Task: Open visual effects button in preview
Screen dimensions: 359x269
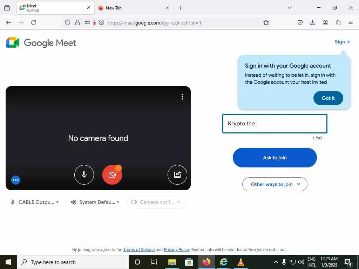Action: pyautogui.click(x=177, y=175)
